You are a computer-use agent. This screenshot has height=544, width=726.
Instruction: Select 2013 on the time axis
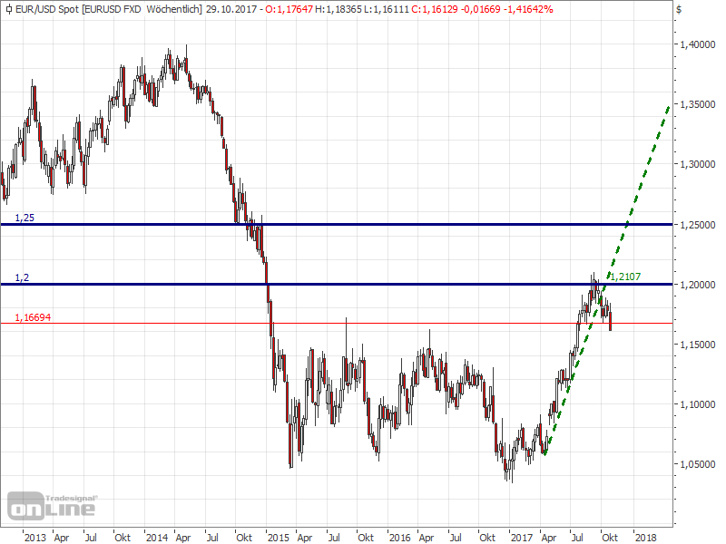pos(34,537)
